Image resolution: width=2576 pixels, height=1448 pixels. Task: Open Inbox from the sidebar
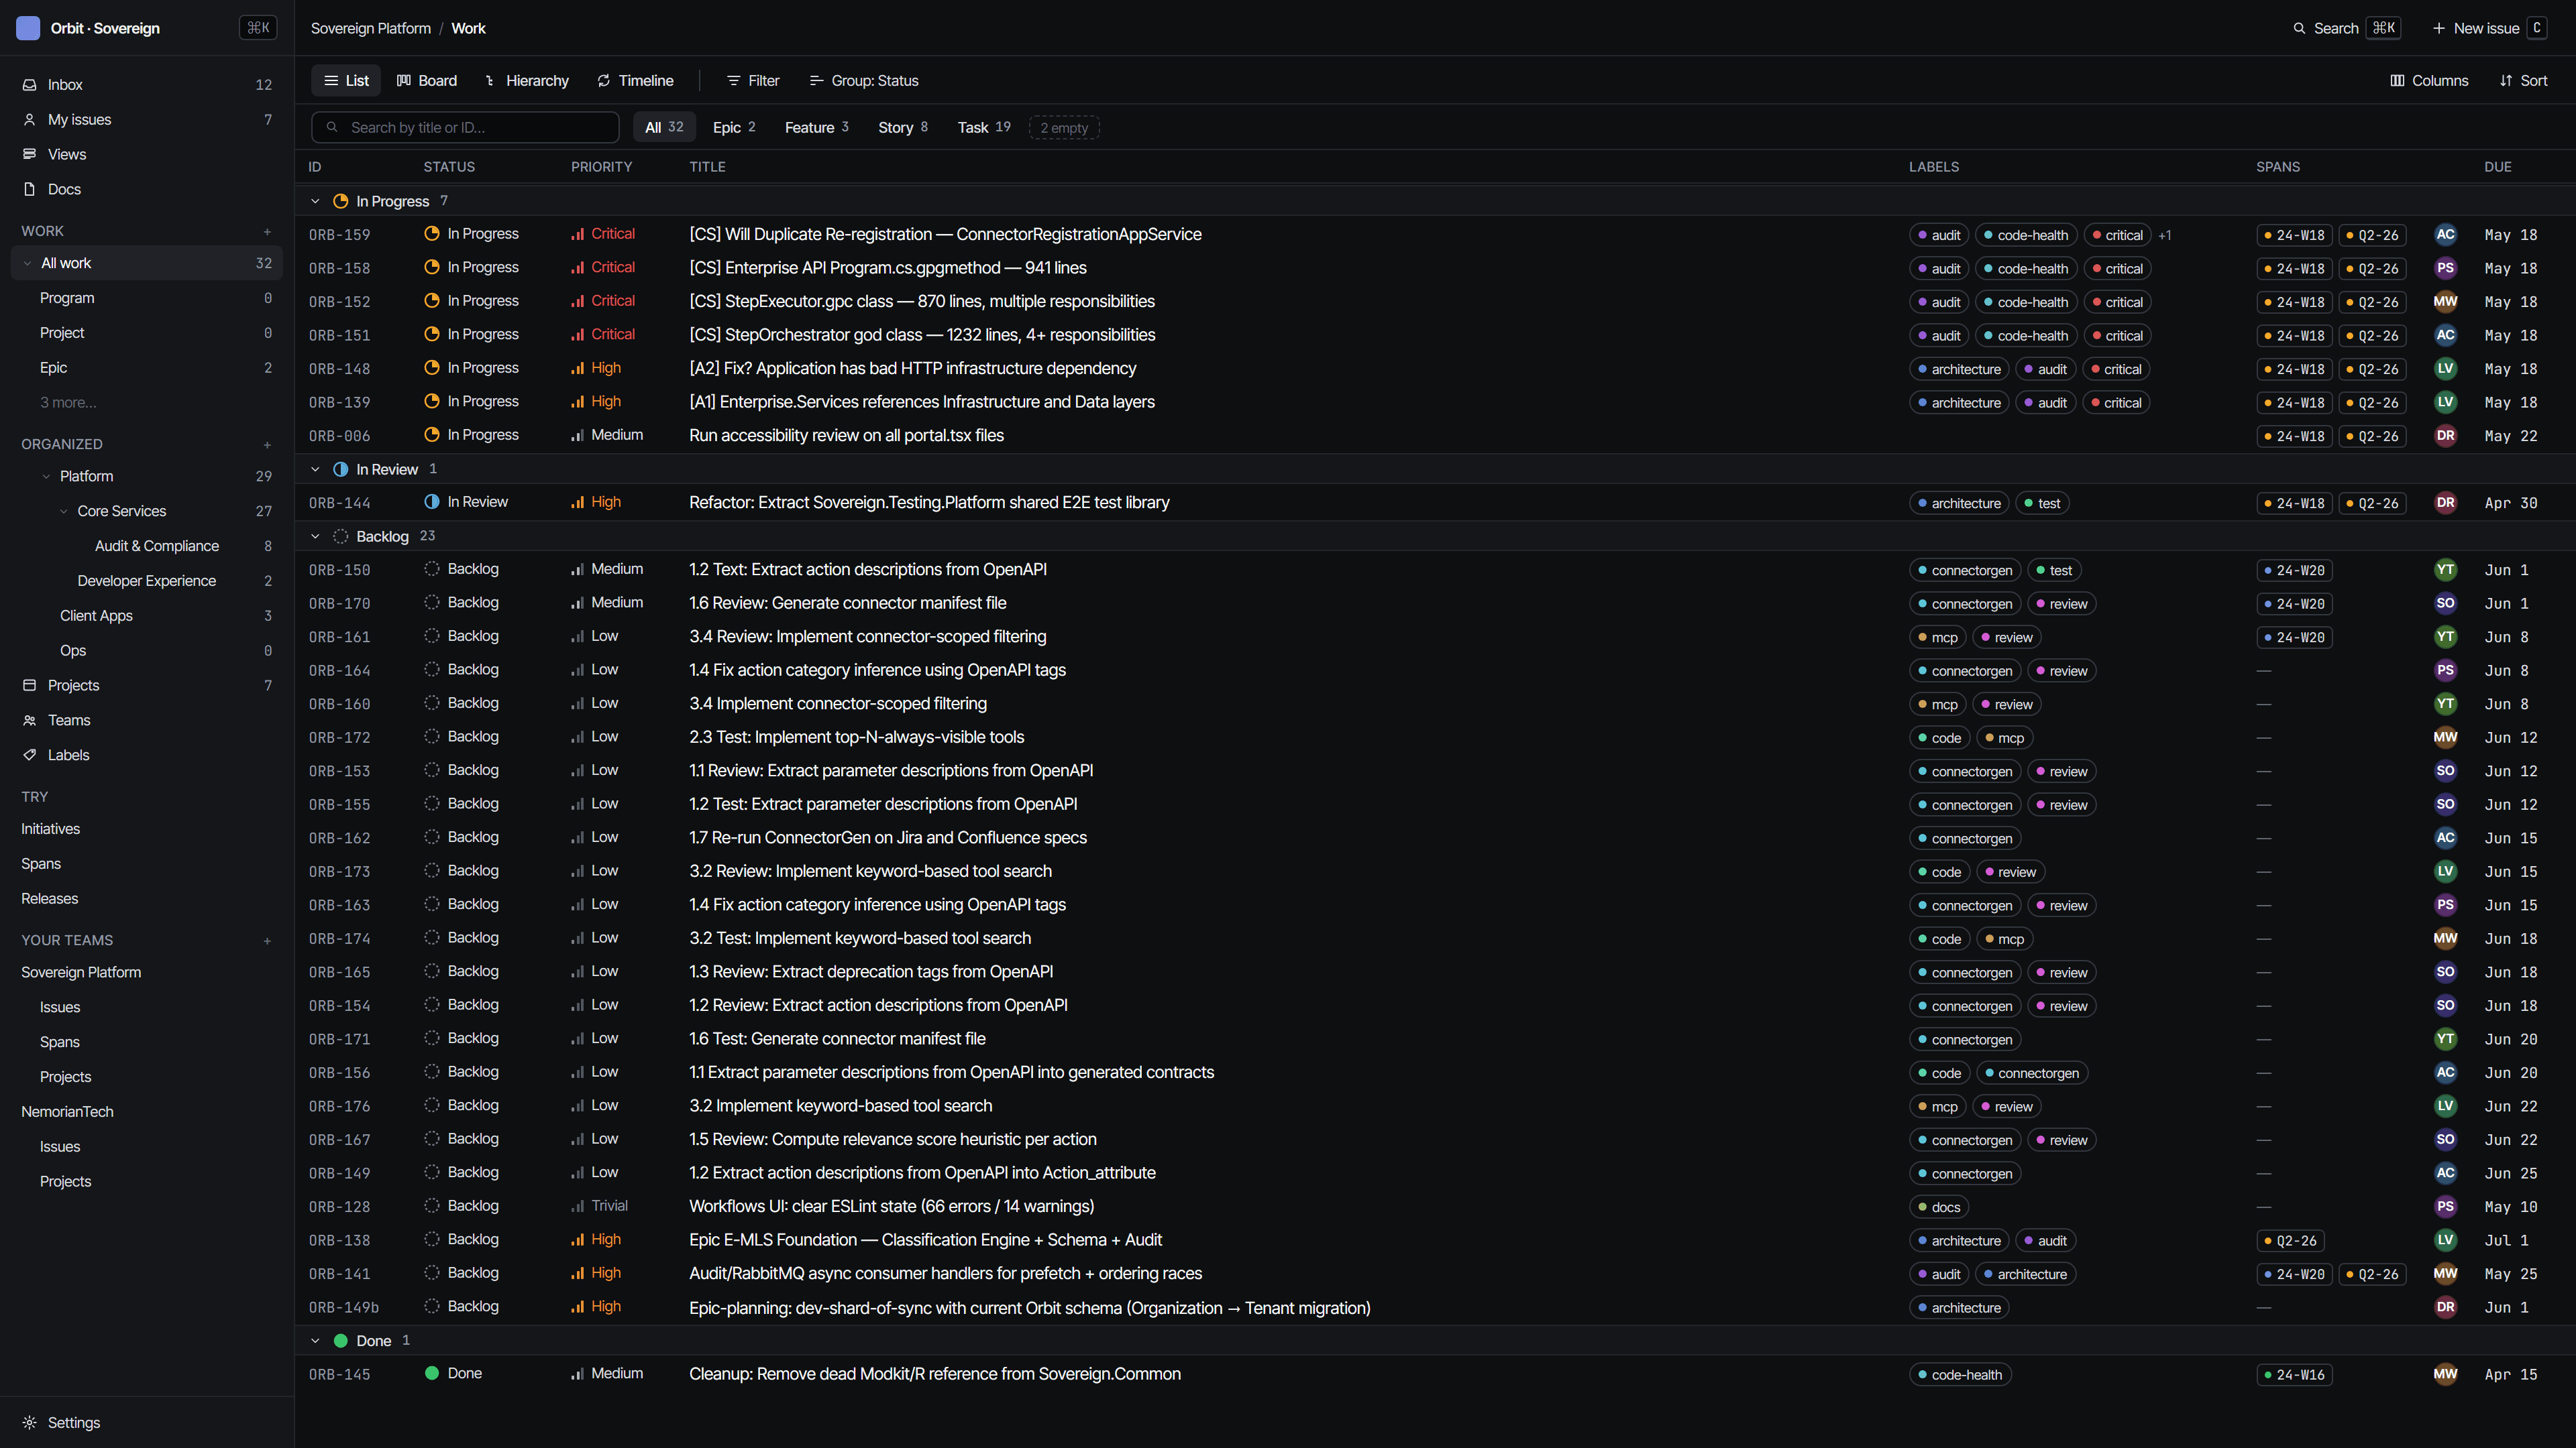click(x=147, y=85)
